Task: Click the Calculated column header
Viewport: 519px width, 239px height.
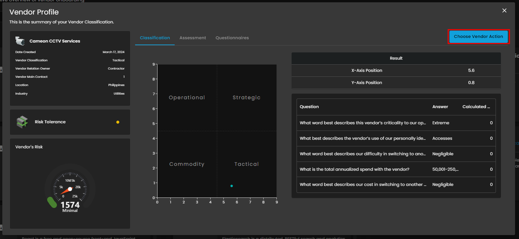Action: pyautogui.click(x=476, y=107)
